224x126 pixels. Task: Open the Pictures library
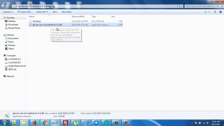12,45
